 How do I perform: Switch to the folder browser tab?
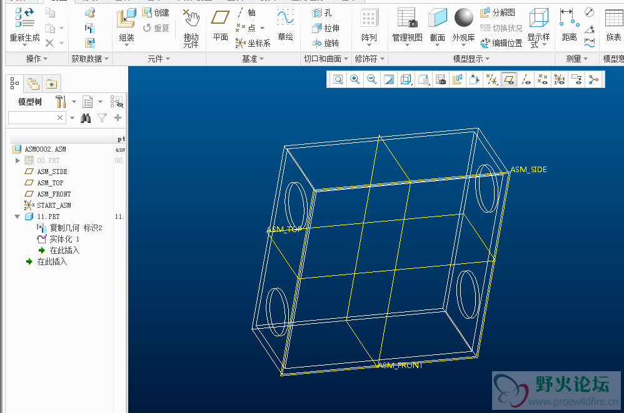point(33,84)
